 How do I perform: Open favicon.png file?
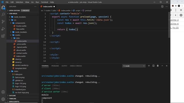pos(23,77)
